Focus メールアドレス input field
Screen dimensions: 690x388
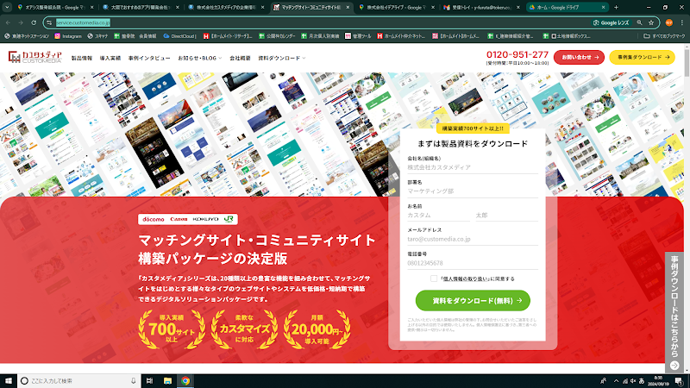click(473, 240)
